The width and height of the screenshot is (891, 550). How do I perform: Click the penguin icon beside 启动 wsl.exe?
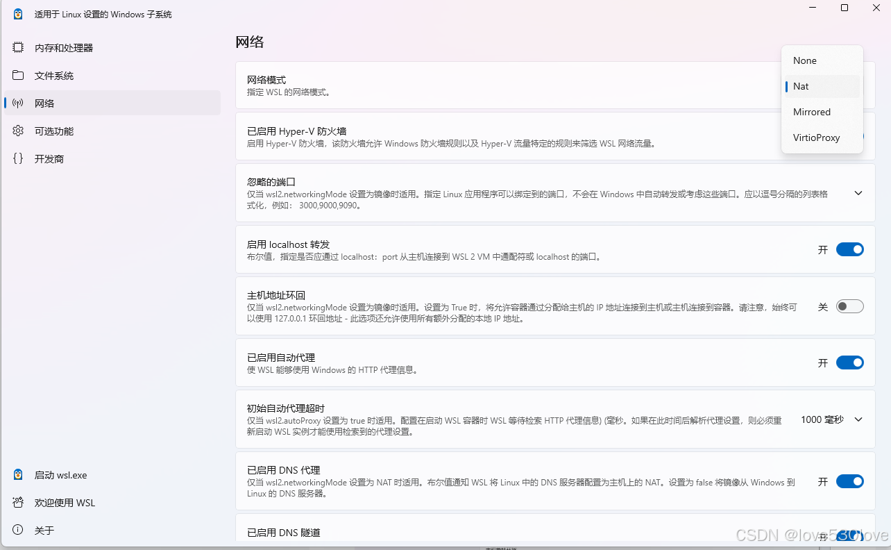coord(18,475)
